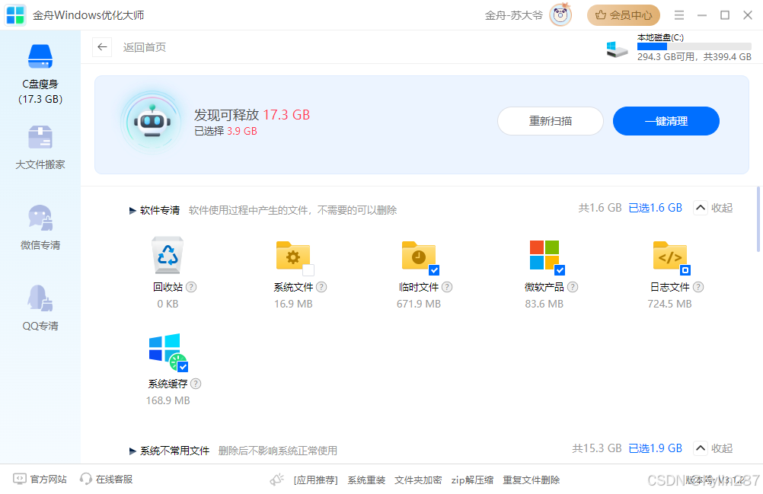Click the 671.9 MB size under 临时文件
Screen dimensions: 763x494
click(419, 304)
